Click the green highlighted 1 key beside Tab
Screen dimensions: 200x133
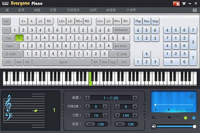click(x=19, y=38)
